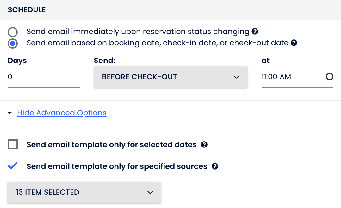The width and height of the screenshot is (341, 208).
Task: Uncheck send only for specified sources
Action: click(x=13, y=166)
